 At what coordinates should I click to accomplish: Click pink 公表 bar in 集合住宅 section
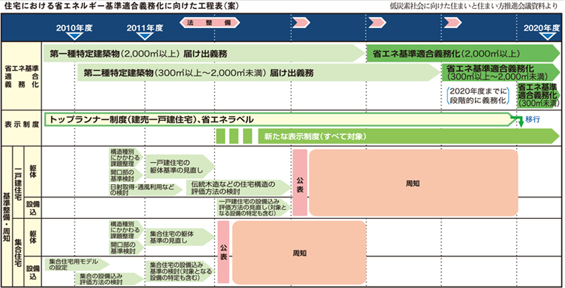point(223,252)
